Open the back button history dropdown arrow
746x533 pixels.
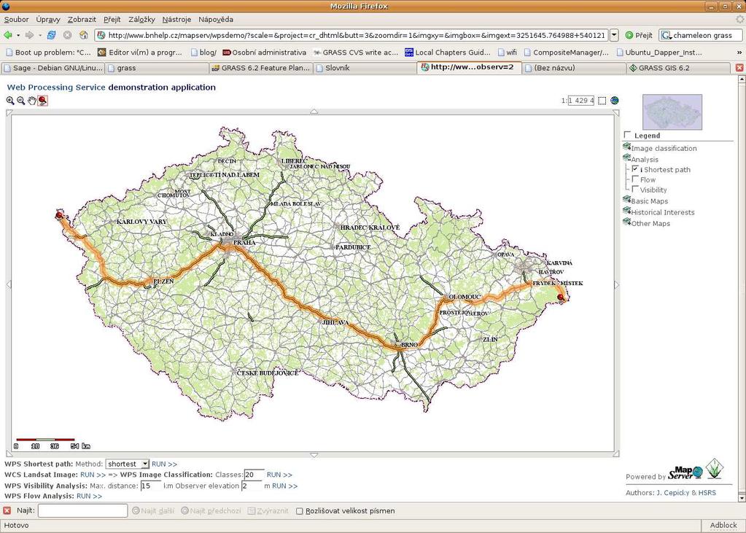coord(18,35)
